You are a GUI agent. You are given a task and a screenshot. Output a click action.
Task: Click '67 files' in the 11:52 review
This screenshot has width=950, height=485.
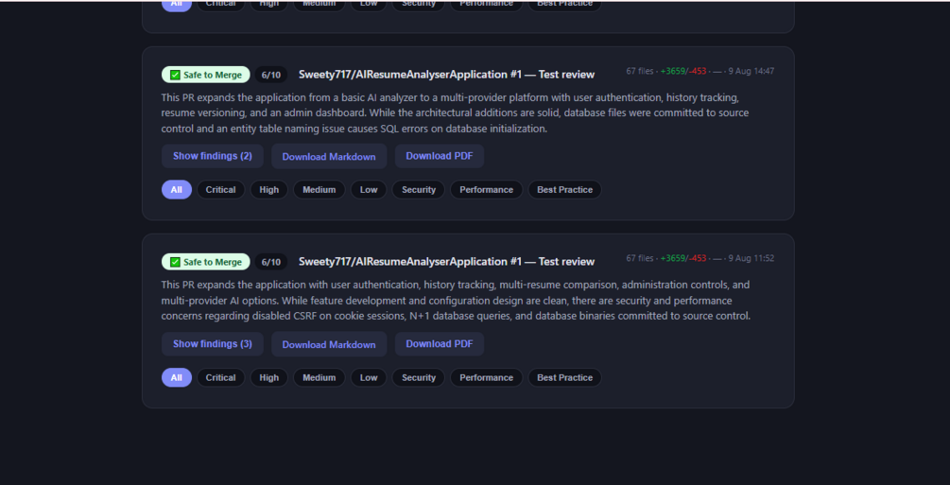point(640,258)
